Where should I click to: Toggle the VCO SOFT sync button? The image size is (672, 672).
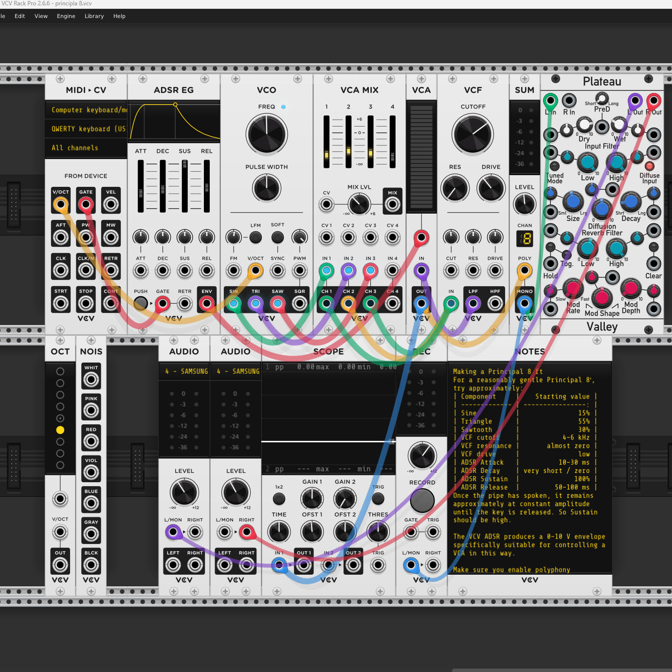[x=277, y=237]
